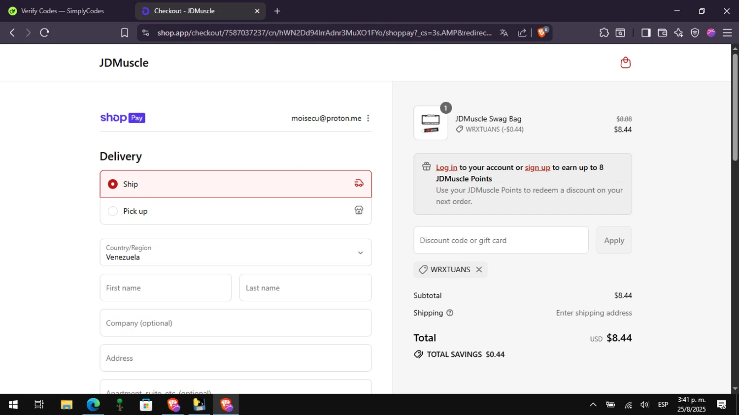Image resolution: width=739 pixels, height=415 pixels.
Task: Click the share page icon in address bar
Action: tap(522, 32)
